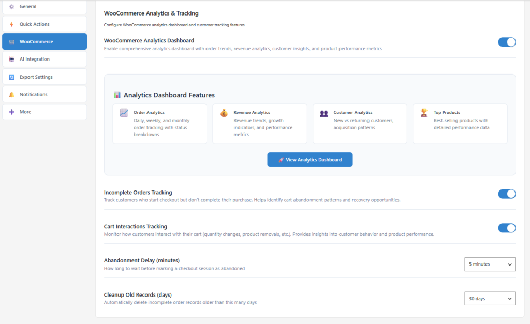Click 'Monitor how customers interact with their cart' text

[x=269, y=234]
